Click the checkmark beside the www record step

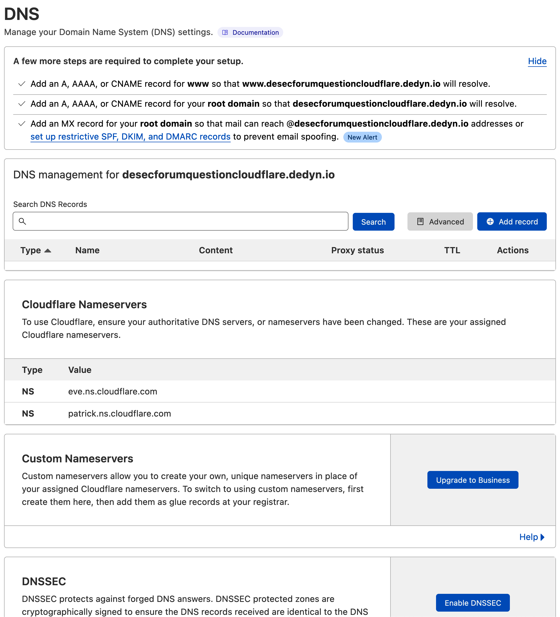point(22,84)
